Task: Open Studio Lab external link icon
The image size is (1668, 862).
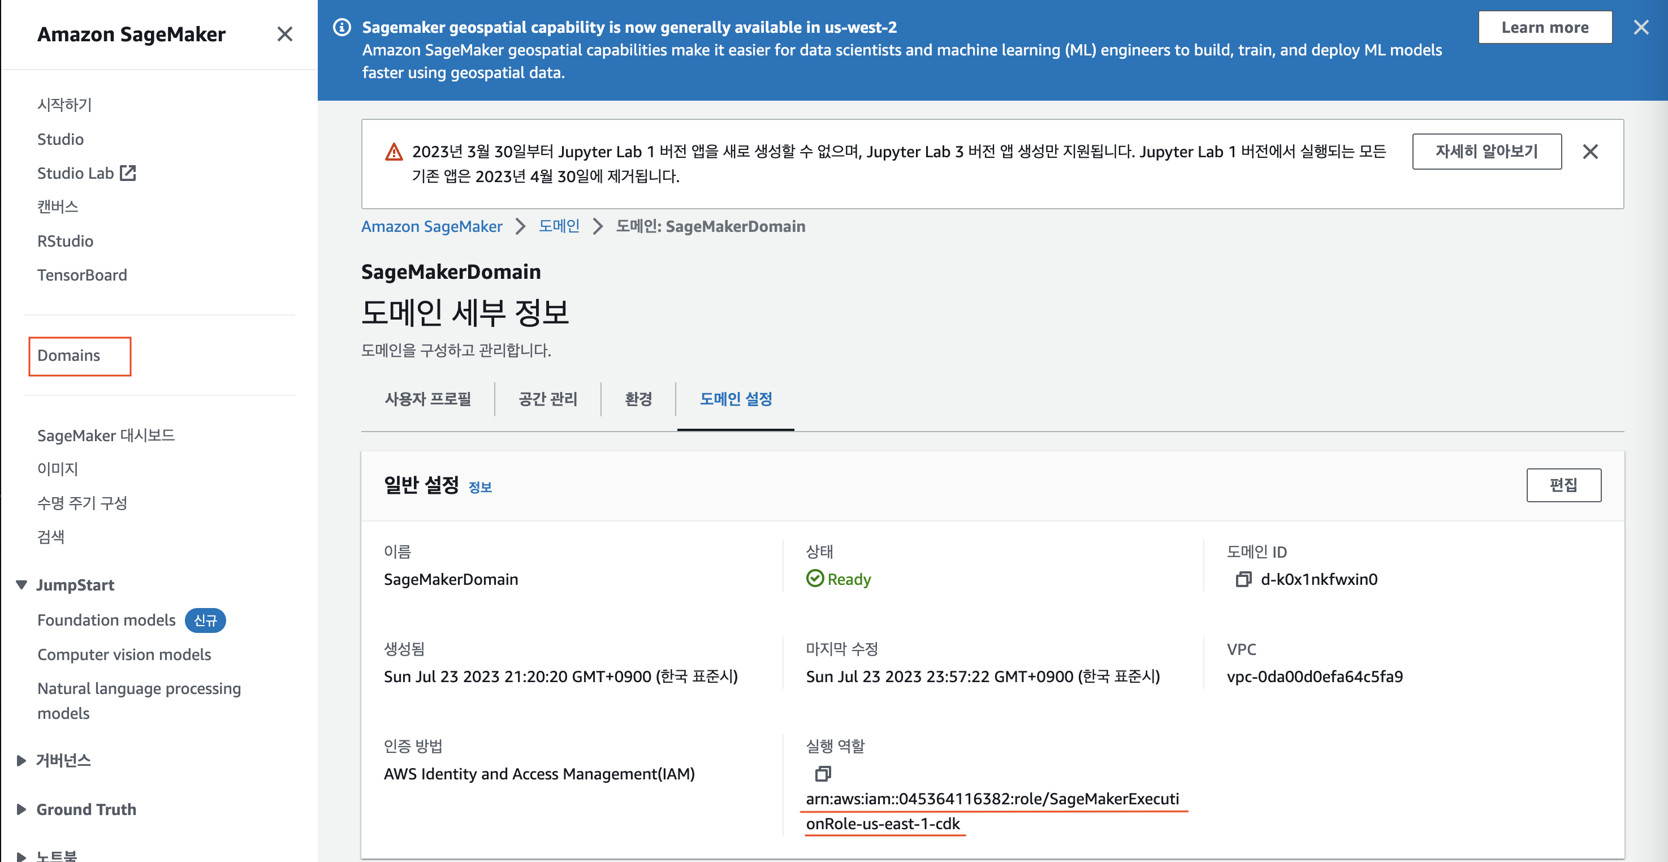Action: pos(128,173)
